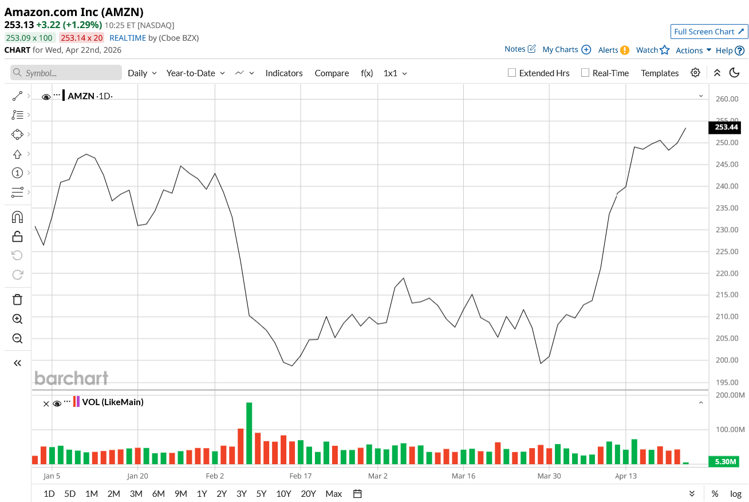Click the Help question mark icon
749x502 pixels.
click(x=740, y=50)
